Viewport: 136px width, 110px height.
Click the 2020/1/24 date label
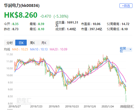[108, 106]
